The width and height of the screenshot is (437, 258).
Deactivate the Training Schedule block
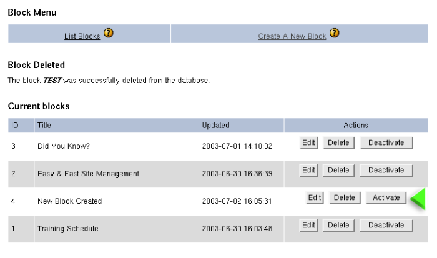click(x=386, y=225)
